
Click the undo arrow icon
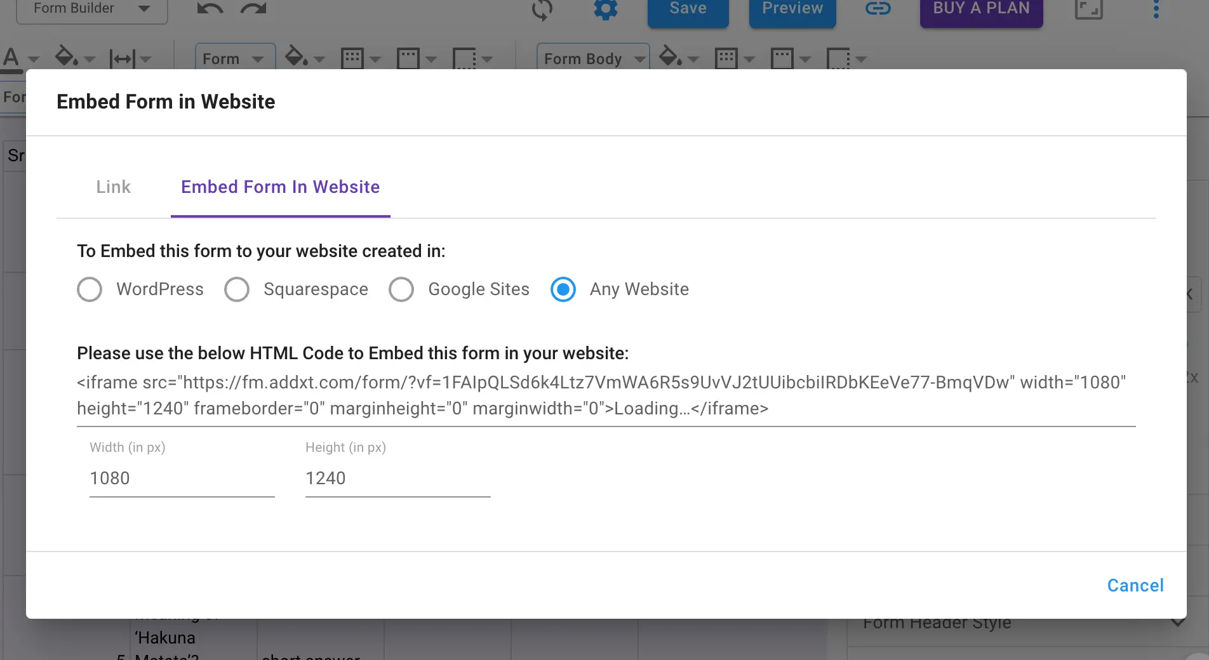[210, 8]
